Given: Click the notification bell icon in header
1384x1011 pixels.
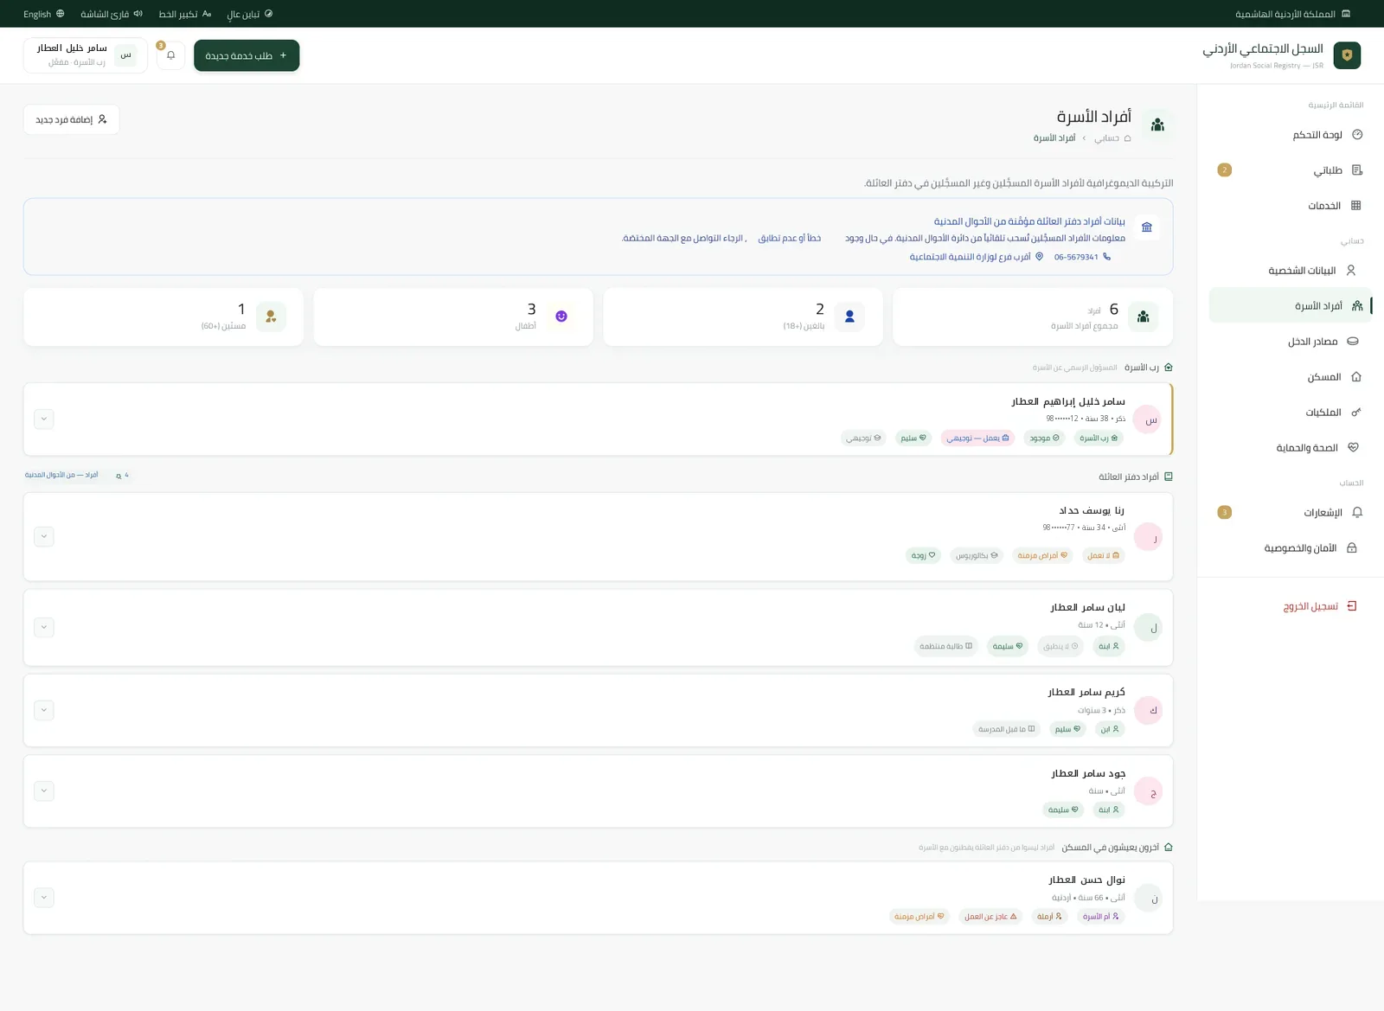Looking at the screenshot, I should [170, 55].
